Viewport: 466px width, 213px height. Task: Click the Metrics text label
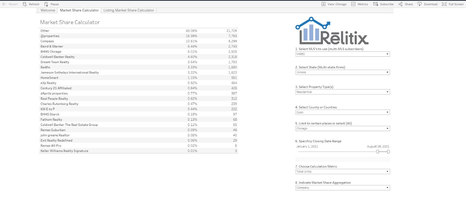[363, 4]
